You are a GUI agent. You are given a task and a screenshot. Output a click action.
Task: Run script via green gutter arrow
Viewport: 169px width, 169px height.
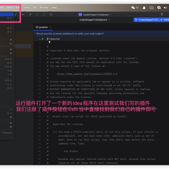[x=43, y=39]
